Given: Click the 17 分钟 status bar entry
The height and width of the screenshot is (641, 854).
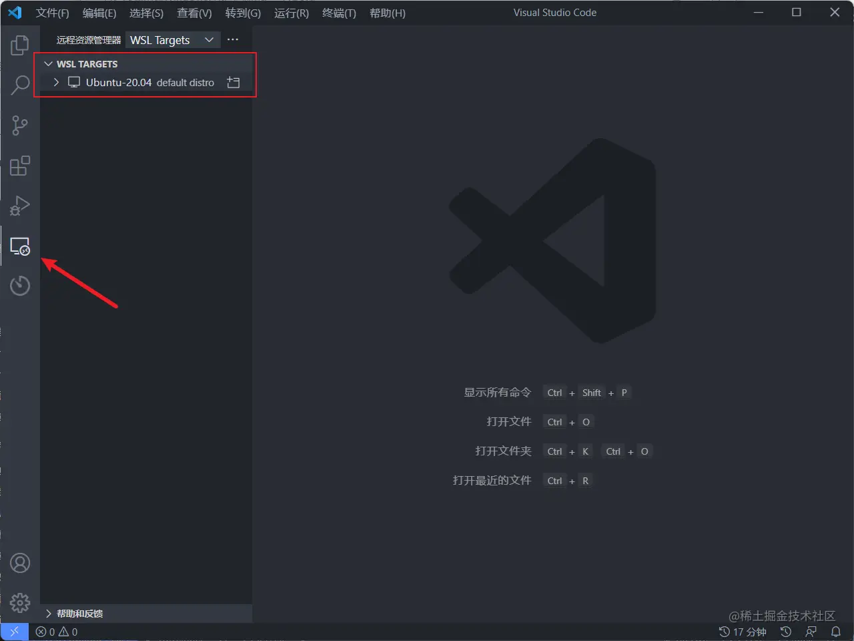Looking at the screenshot, I should [x=743, y=632].
